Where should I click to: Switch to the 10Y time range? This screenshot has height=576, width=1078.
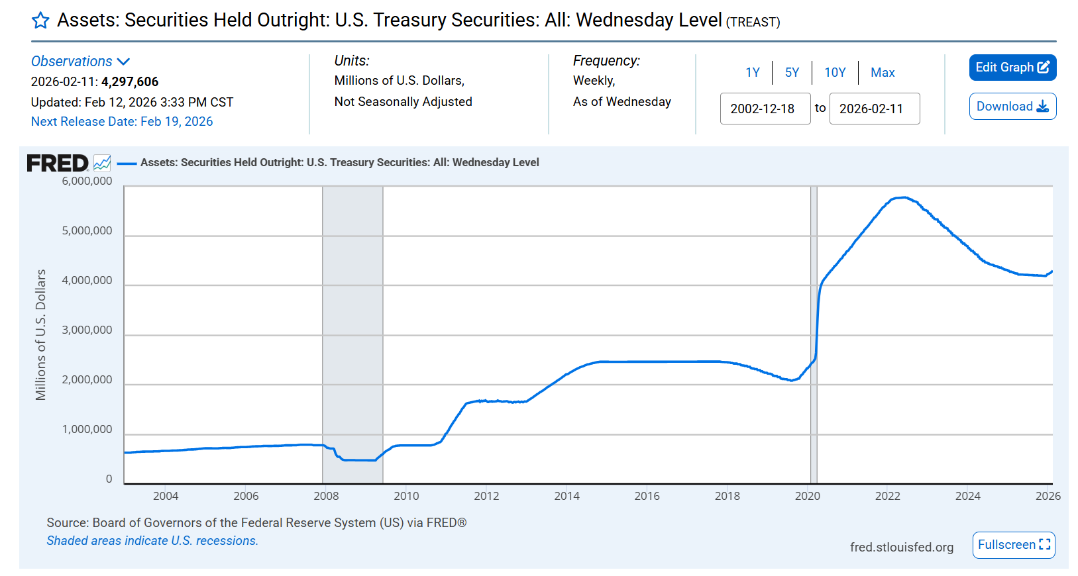point(835,73)
